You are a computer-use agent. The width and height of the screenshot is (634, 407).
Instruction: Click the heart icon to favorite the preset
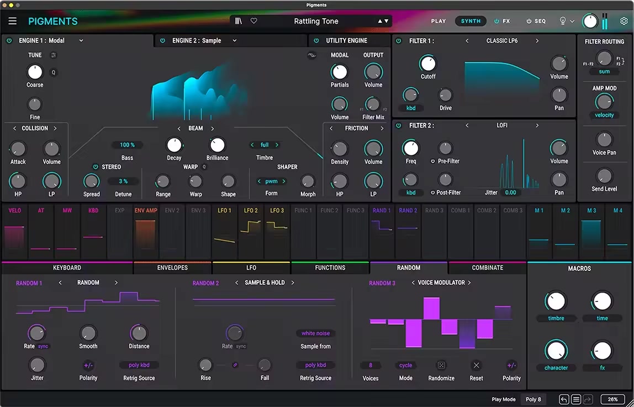(254, 21)
